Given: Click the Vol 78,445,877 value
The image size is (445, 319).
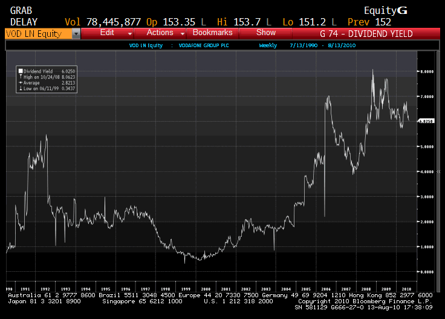Looking at the screenshot, I should [x=114, y=22].
